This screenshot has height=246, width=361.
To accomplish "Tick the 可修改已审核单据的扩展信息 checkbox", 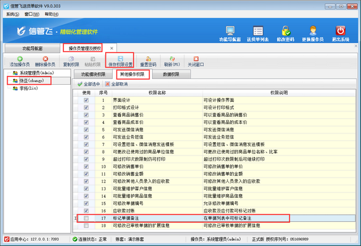I will coord(86,226).
